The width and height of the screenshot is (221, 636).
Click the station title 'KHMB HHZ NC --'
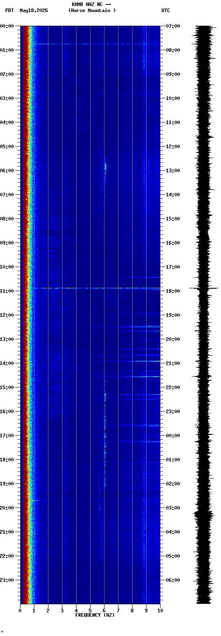[x=91, y=4]
